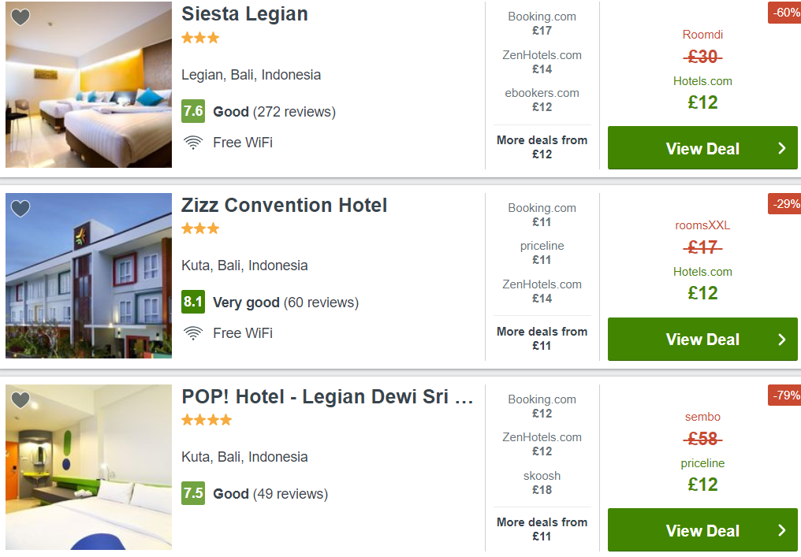Click POP! Hotel four-star rating
The height and width of the screenshot is (557, 801).
[x=207, y=420]
